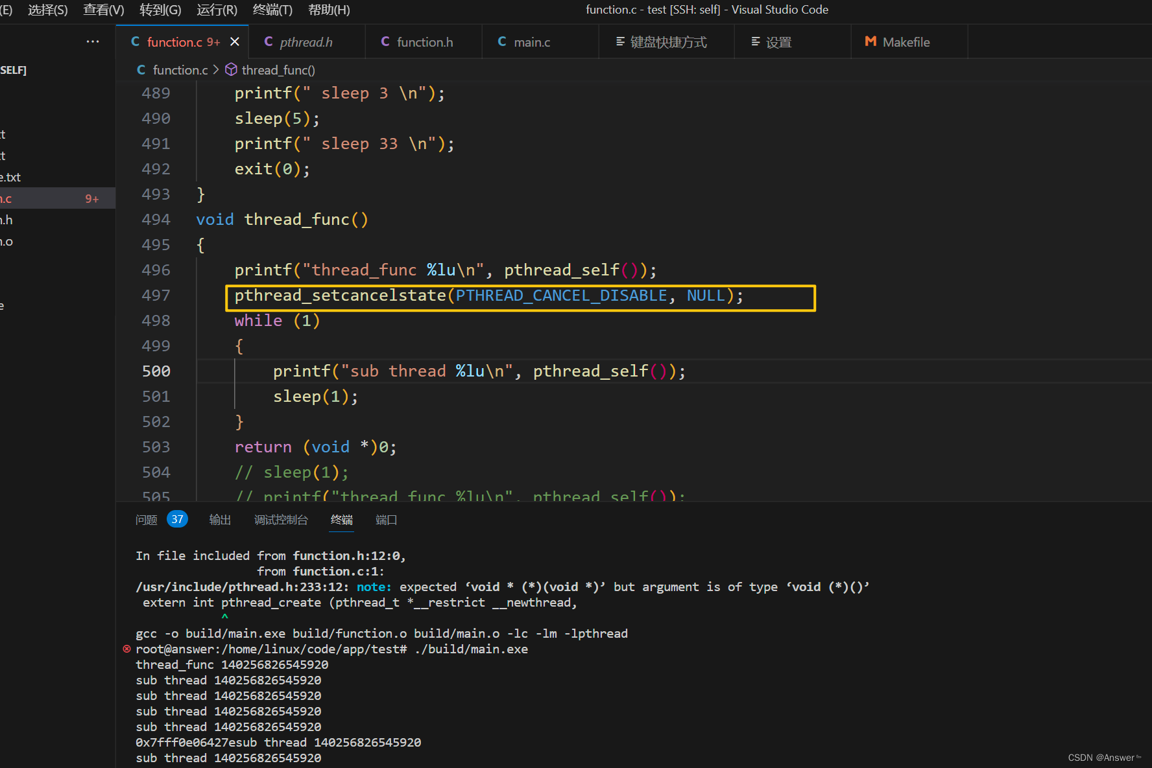Click the Makefile M icon on its tab
Viewport: 1152px width, 768px height.
coord(870,41)
